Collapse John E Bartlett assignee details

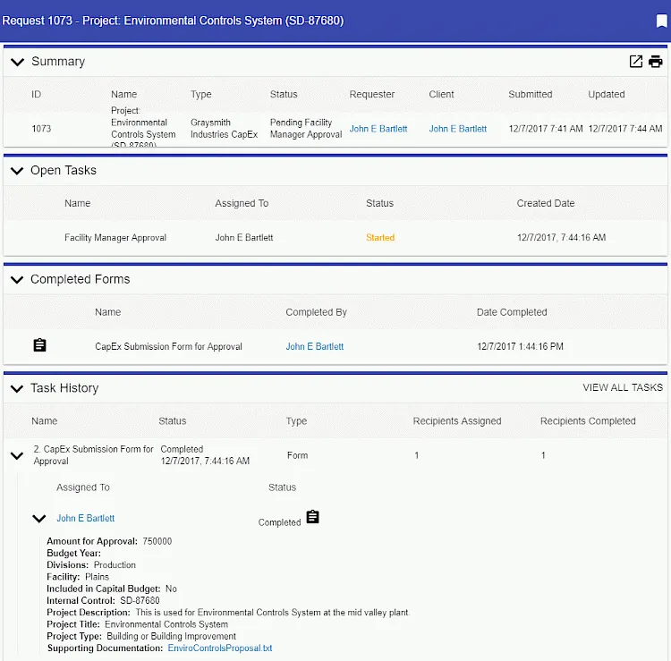pos(38,519)
